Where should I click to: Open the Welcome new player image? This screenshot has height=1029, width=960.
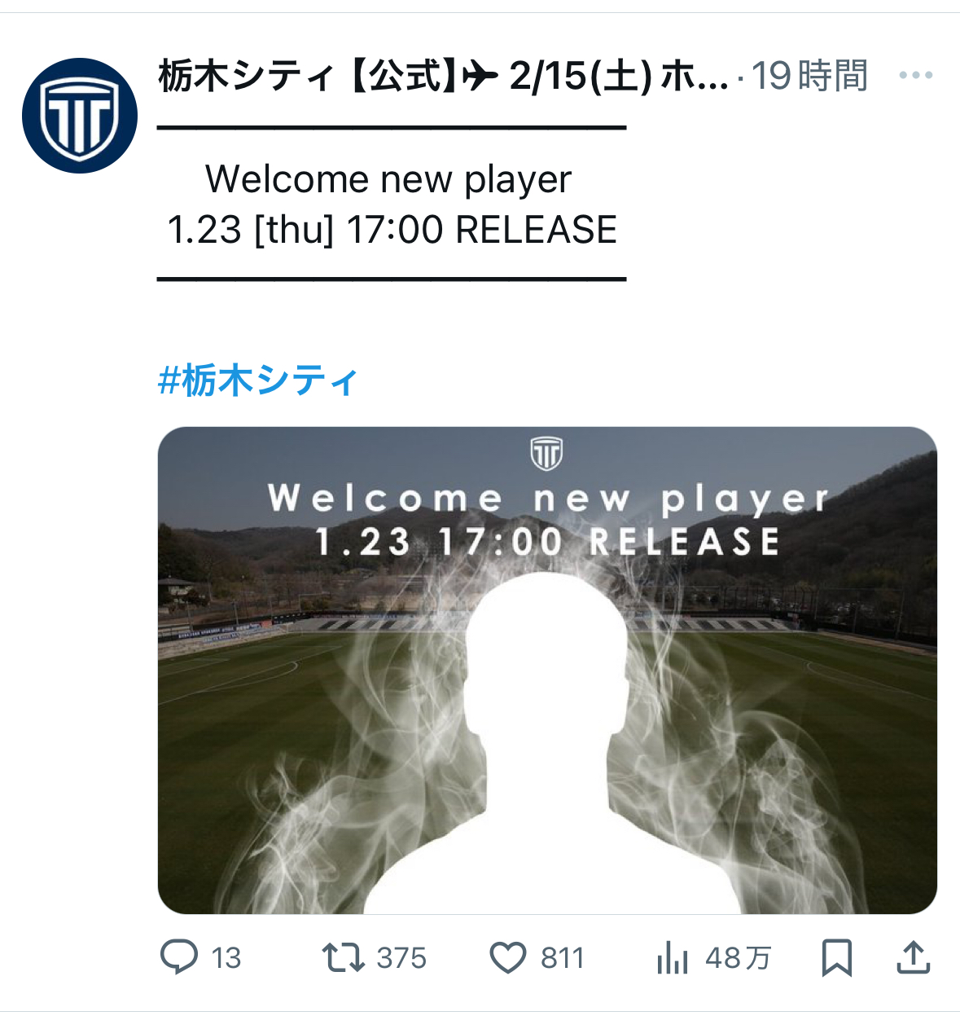(547, 671)
